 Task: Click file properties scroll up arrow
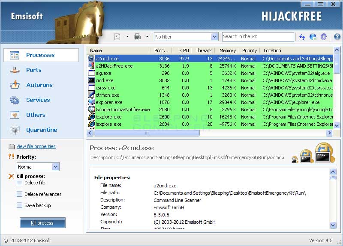(x=333, y=172)
